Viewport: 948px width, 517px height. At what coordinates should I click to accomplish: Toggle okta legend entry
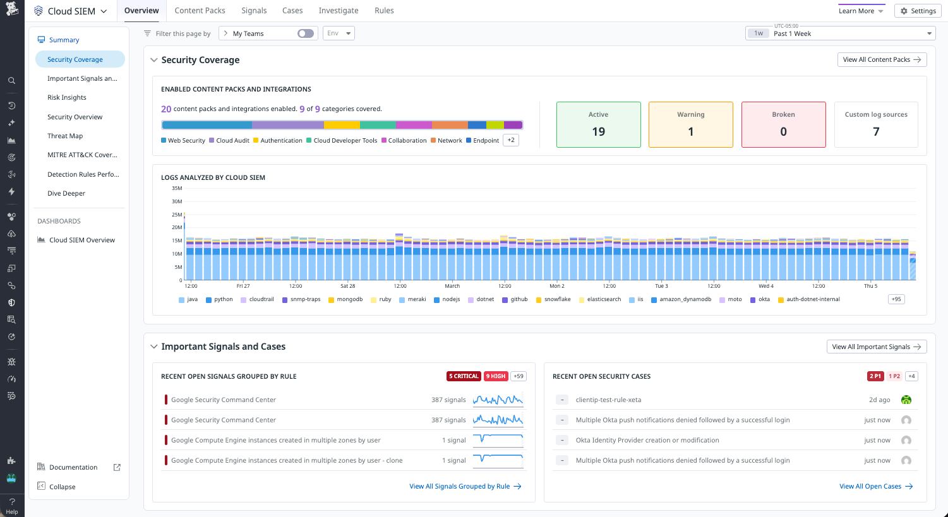click(760, 299)
